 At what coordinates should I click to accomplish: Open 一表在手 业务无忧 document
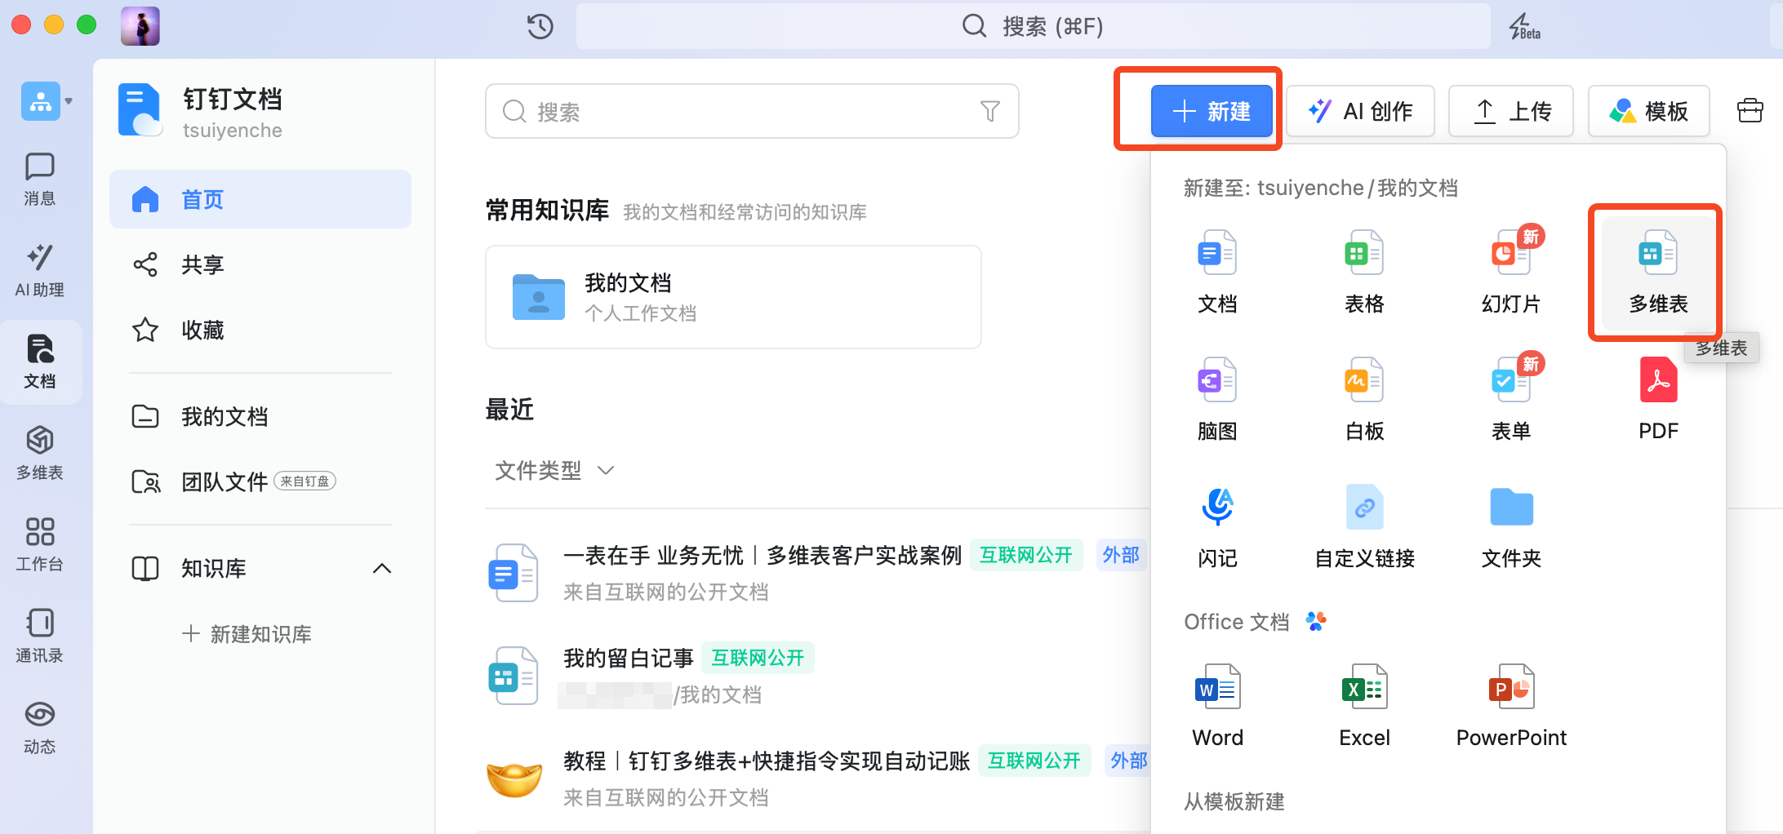(763, 556)
